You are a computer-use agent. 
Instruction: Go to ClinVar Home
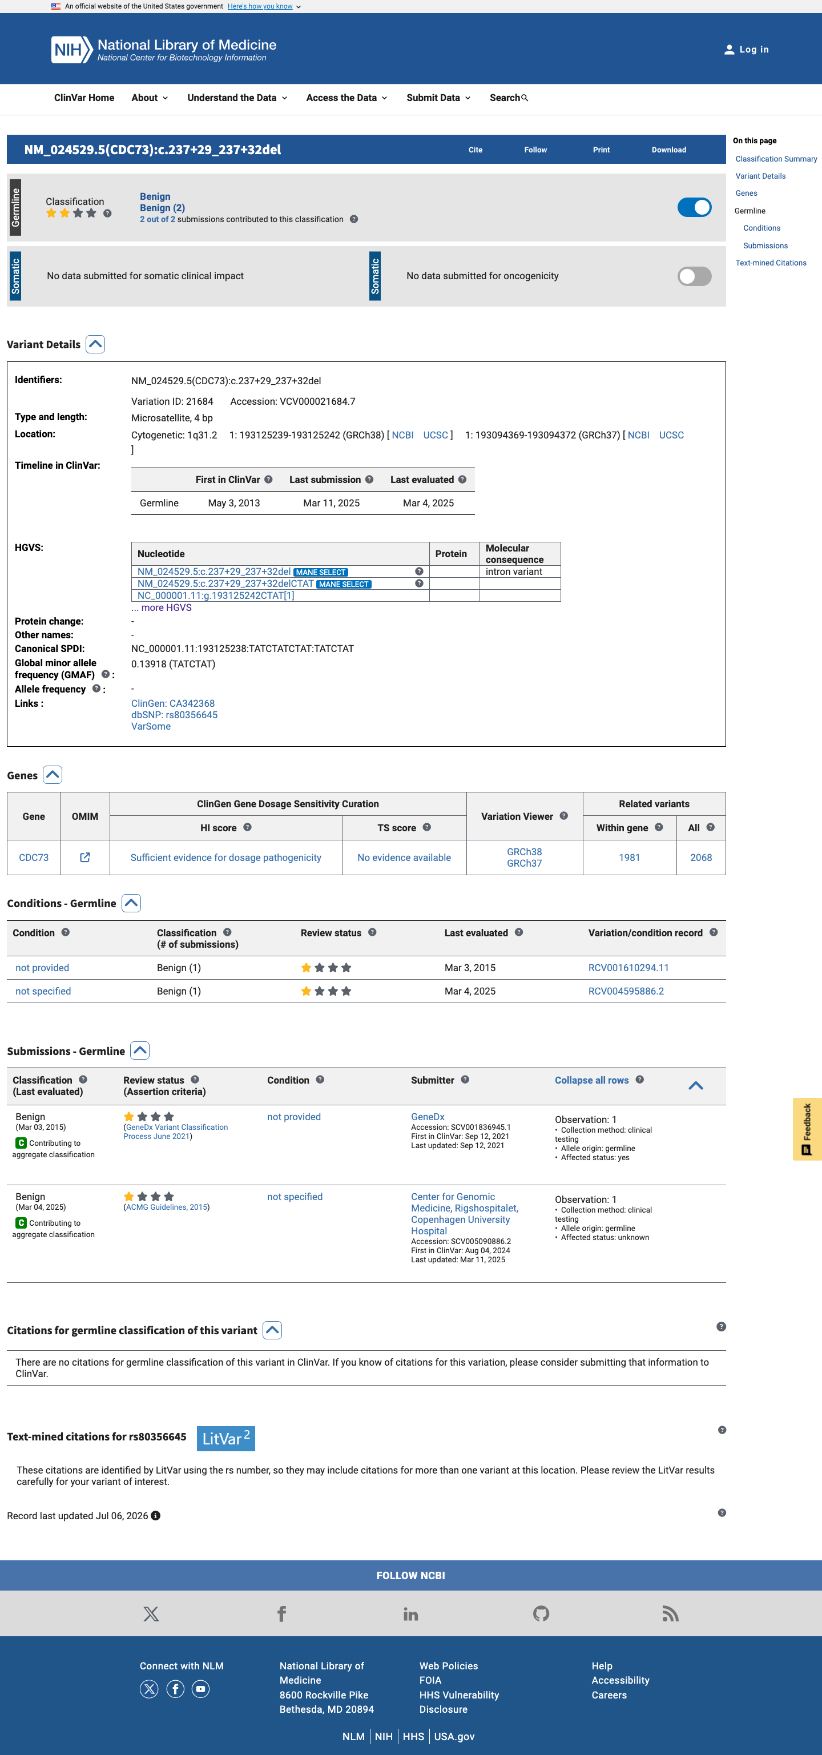[x=84, y=98]
